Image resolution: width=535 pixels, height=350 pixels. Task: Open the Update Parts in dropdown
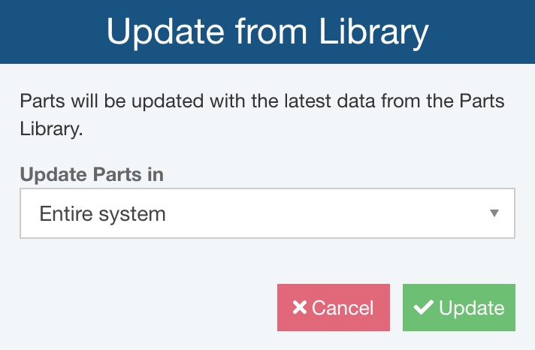point(267,213)
